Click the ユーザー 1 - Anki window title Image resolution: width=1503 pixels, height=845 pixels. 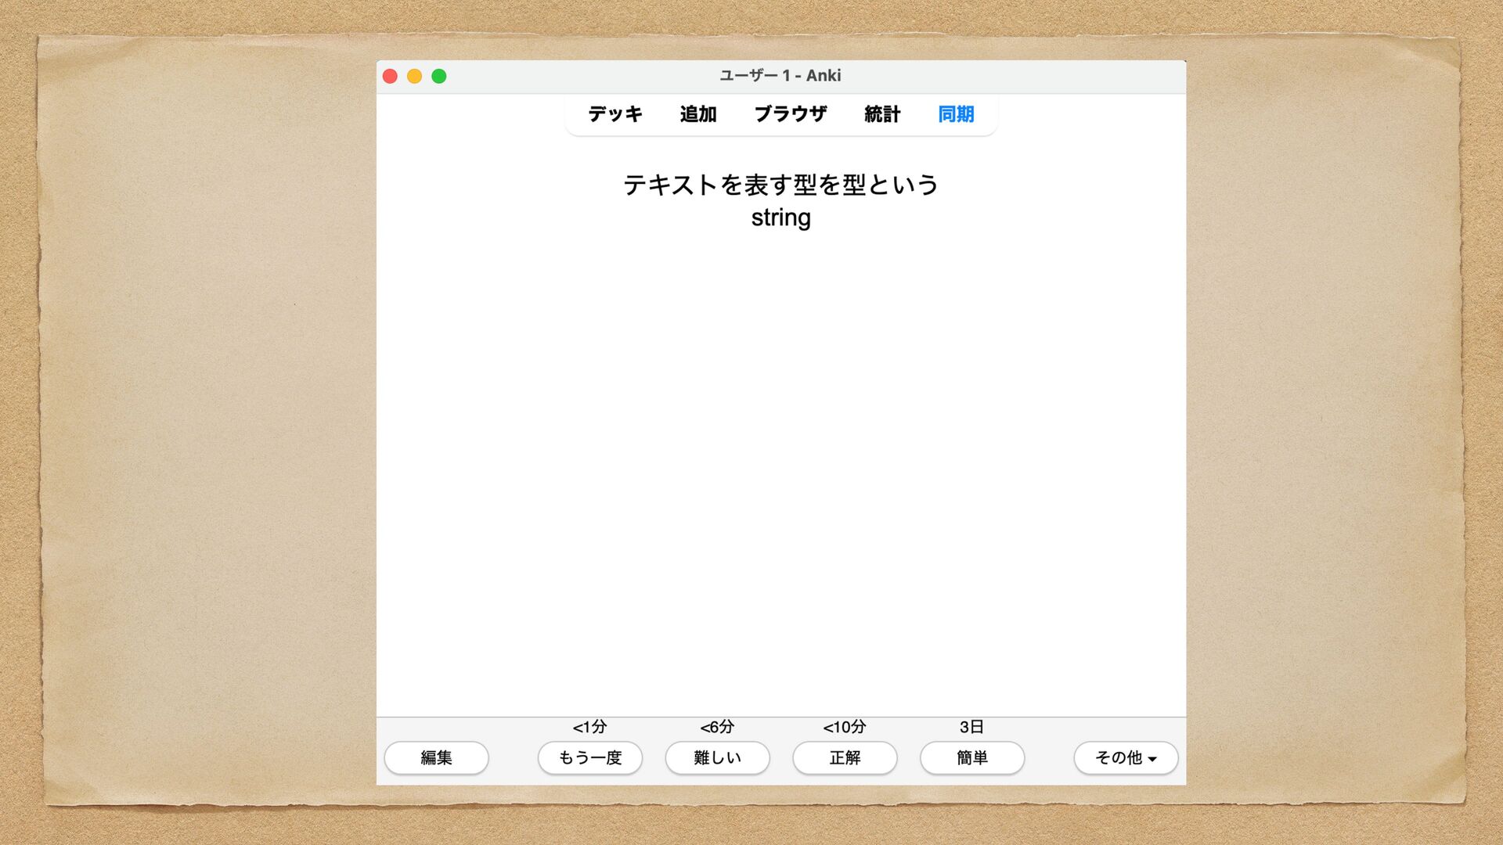[x=780, y=76]
